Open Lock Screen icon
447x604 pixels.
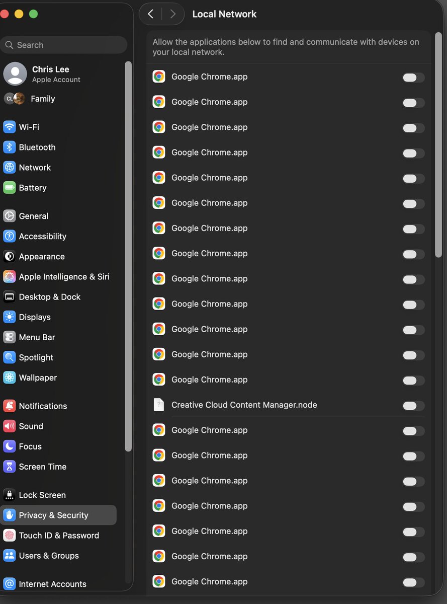10,495
